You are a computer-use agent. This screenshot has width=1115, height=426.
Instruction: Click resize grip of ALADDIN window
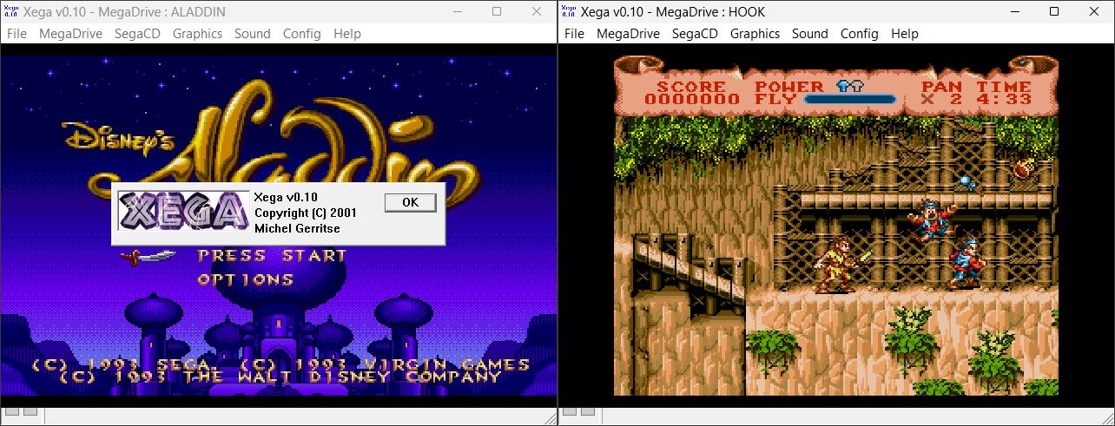(549, 417)
